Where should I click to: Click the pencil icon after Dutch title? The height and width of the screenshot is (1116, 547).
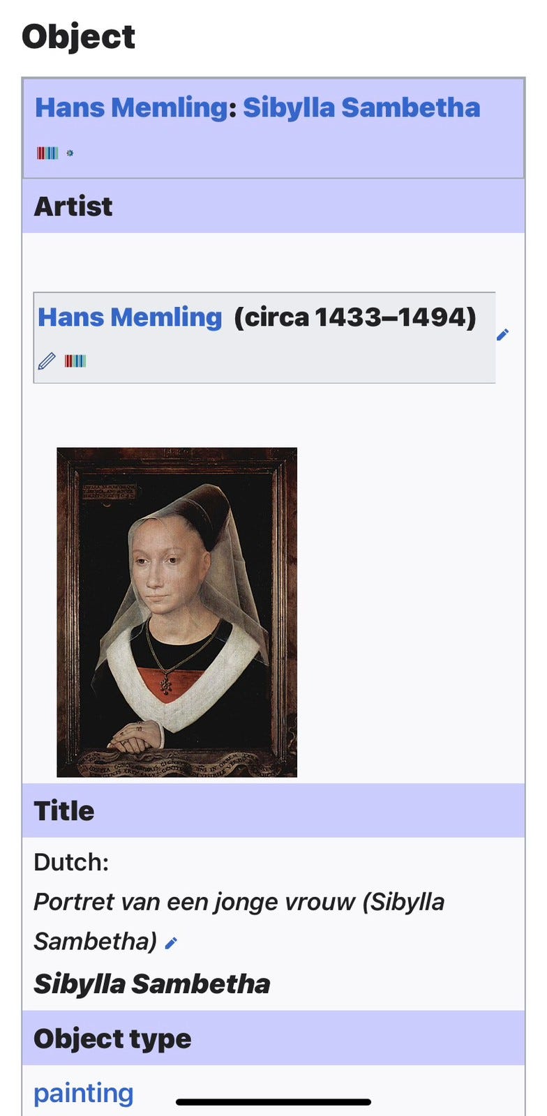pos(172,943)
